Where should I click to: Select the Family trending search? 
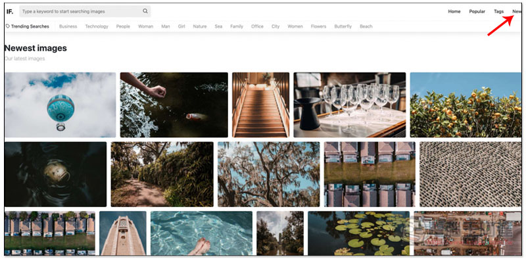237,26
